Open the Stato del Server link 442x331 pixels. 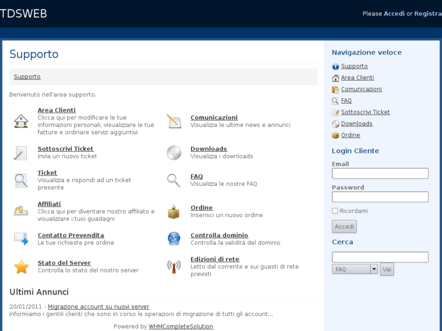coord(64,263)
